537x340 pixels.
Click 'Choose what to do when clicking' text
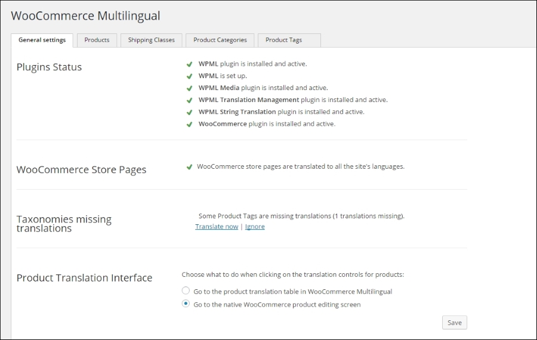293,274
